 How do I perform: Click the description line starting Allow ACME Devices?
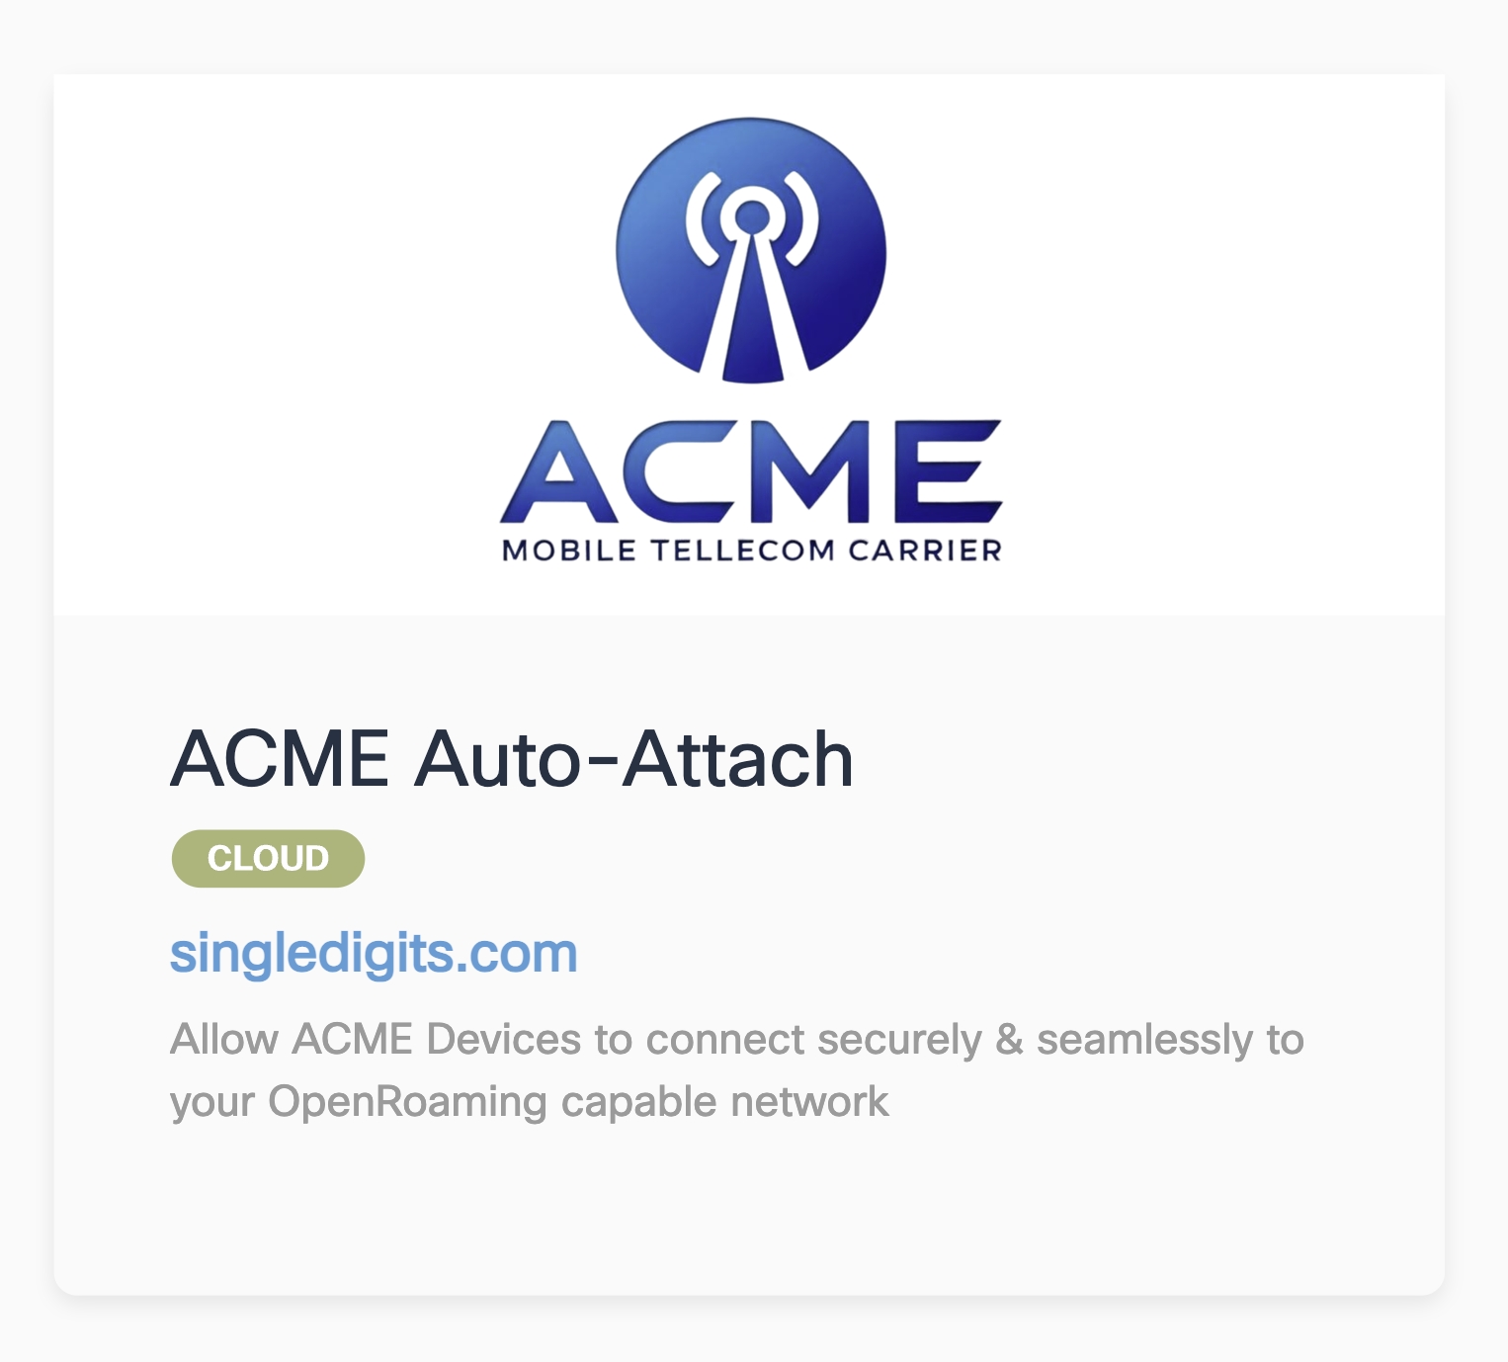pyautogui.click(x=737, y=1040)
